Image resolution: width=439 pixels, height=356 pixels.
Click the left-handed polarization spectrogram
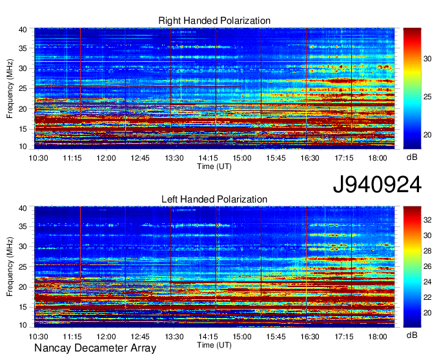pyautogui.click(x=214, y=267)
